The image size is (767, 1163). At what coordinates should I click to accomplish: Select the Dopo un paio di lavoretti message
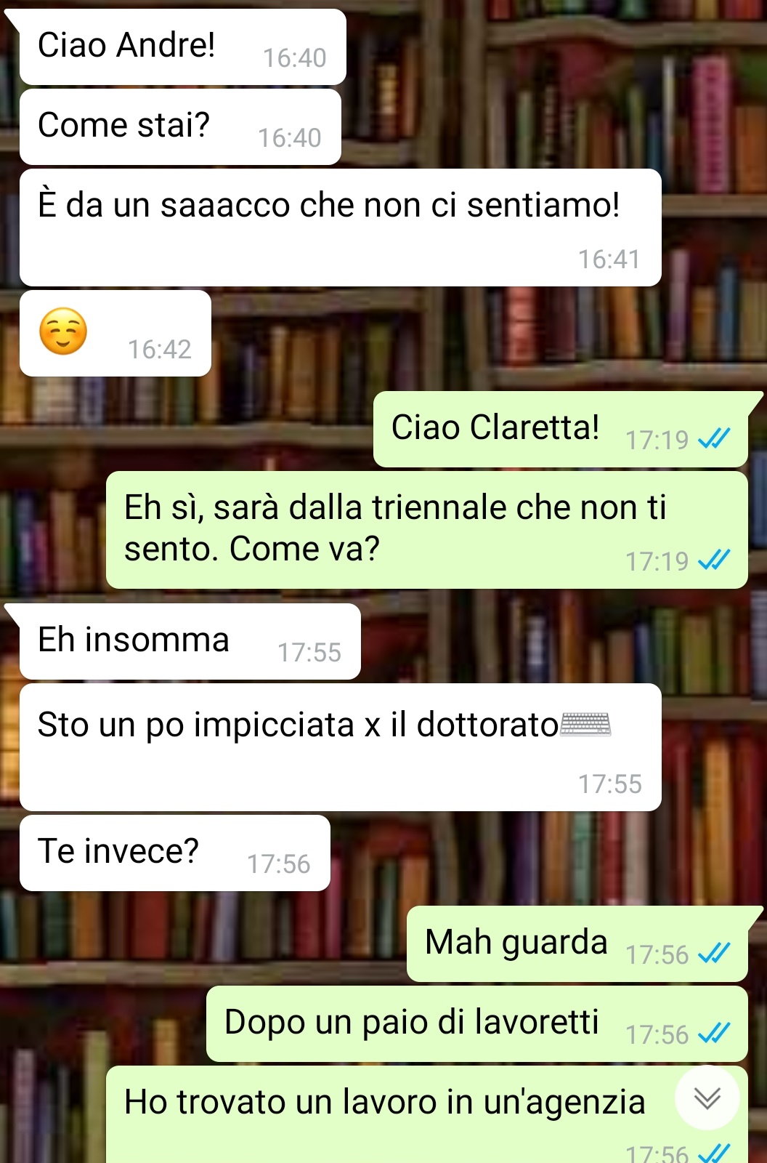pos(477,1024)
